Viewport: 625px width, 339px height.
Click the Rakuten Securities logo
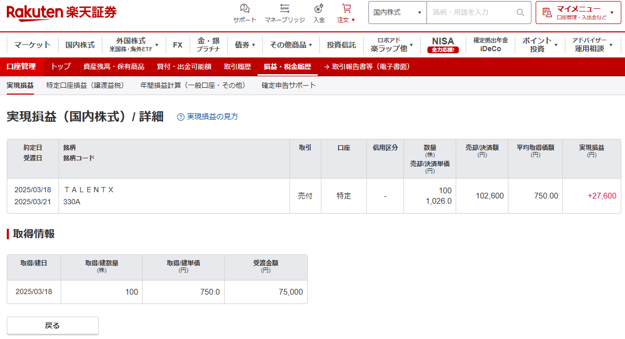[62, 13]
